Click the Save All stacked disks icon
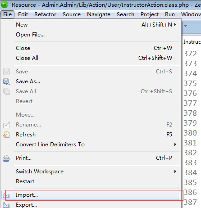Image resolution: width=201 pixels, height=208 pixels. pos(6,91)
